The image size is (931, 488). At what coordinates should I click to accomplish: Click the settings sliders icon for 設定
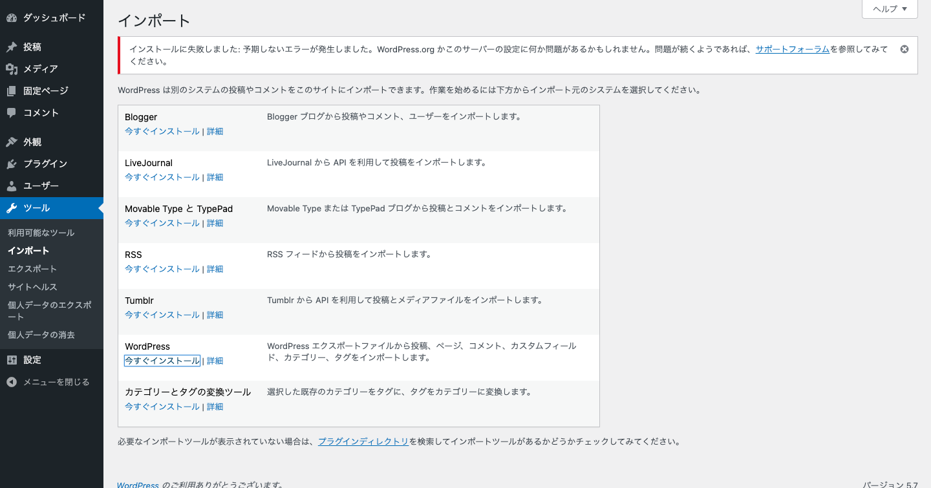point(12,360)
